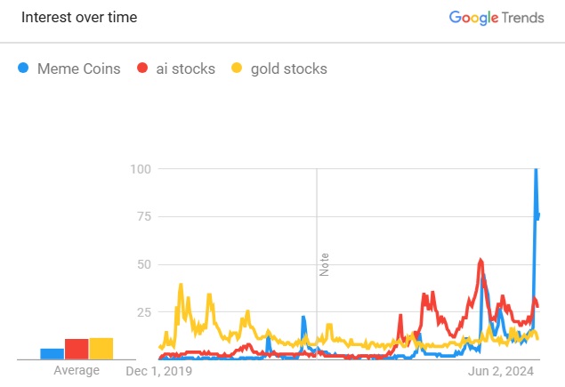Image resolution: width=565 pixels, height=387 pixels.
Task: Click the Jun 2, 2024 axis label
Action: 501,371
